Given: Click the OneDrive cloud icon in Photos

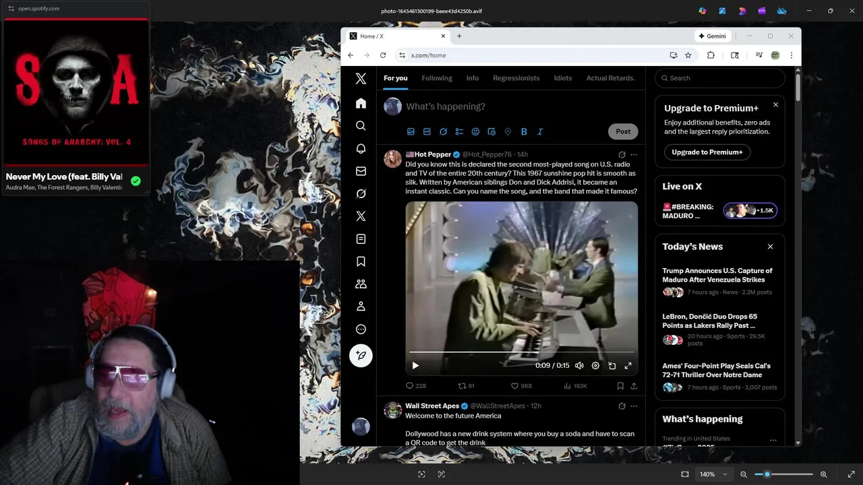Looking at the screenshot, I should coord(782,11).
